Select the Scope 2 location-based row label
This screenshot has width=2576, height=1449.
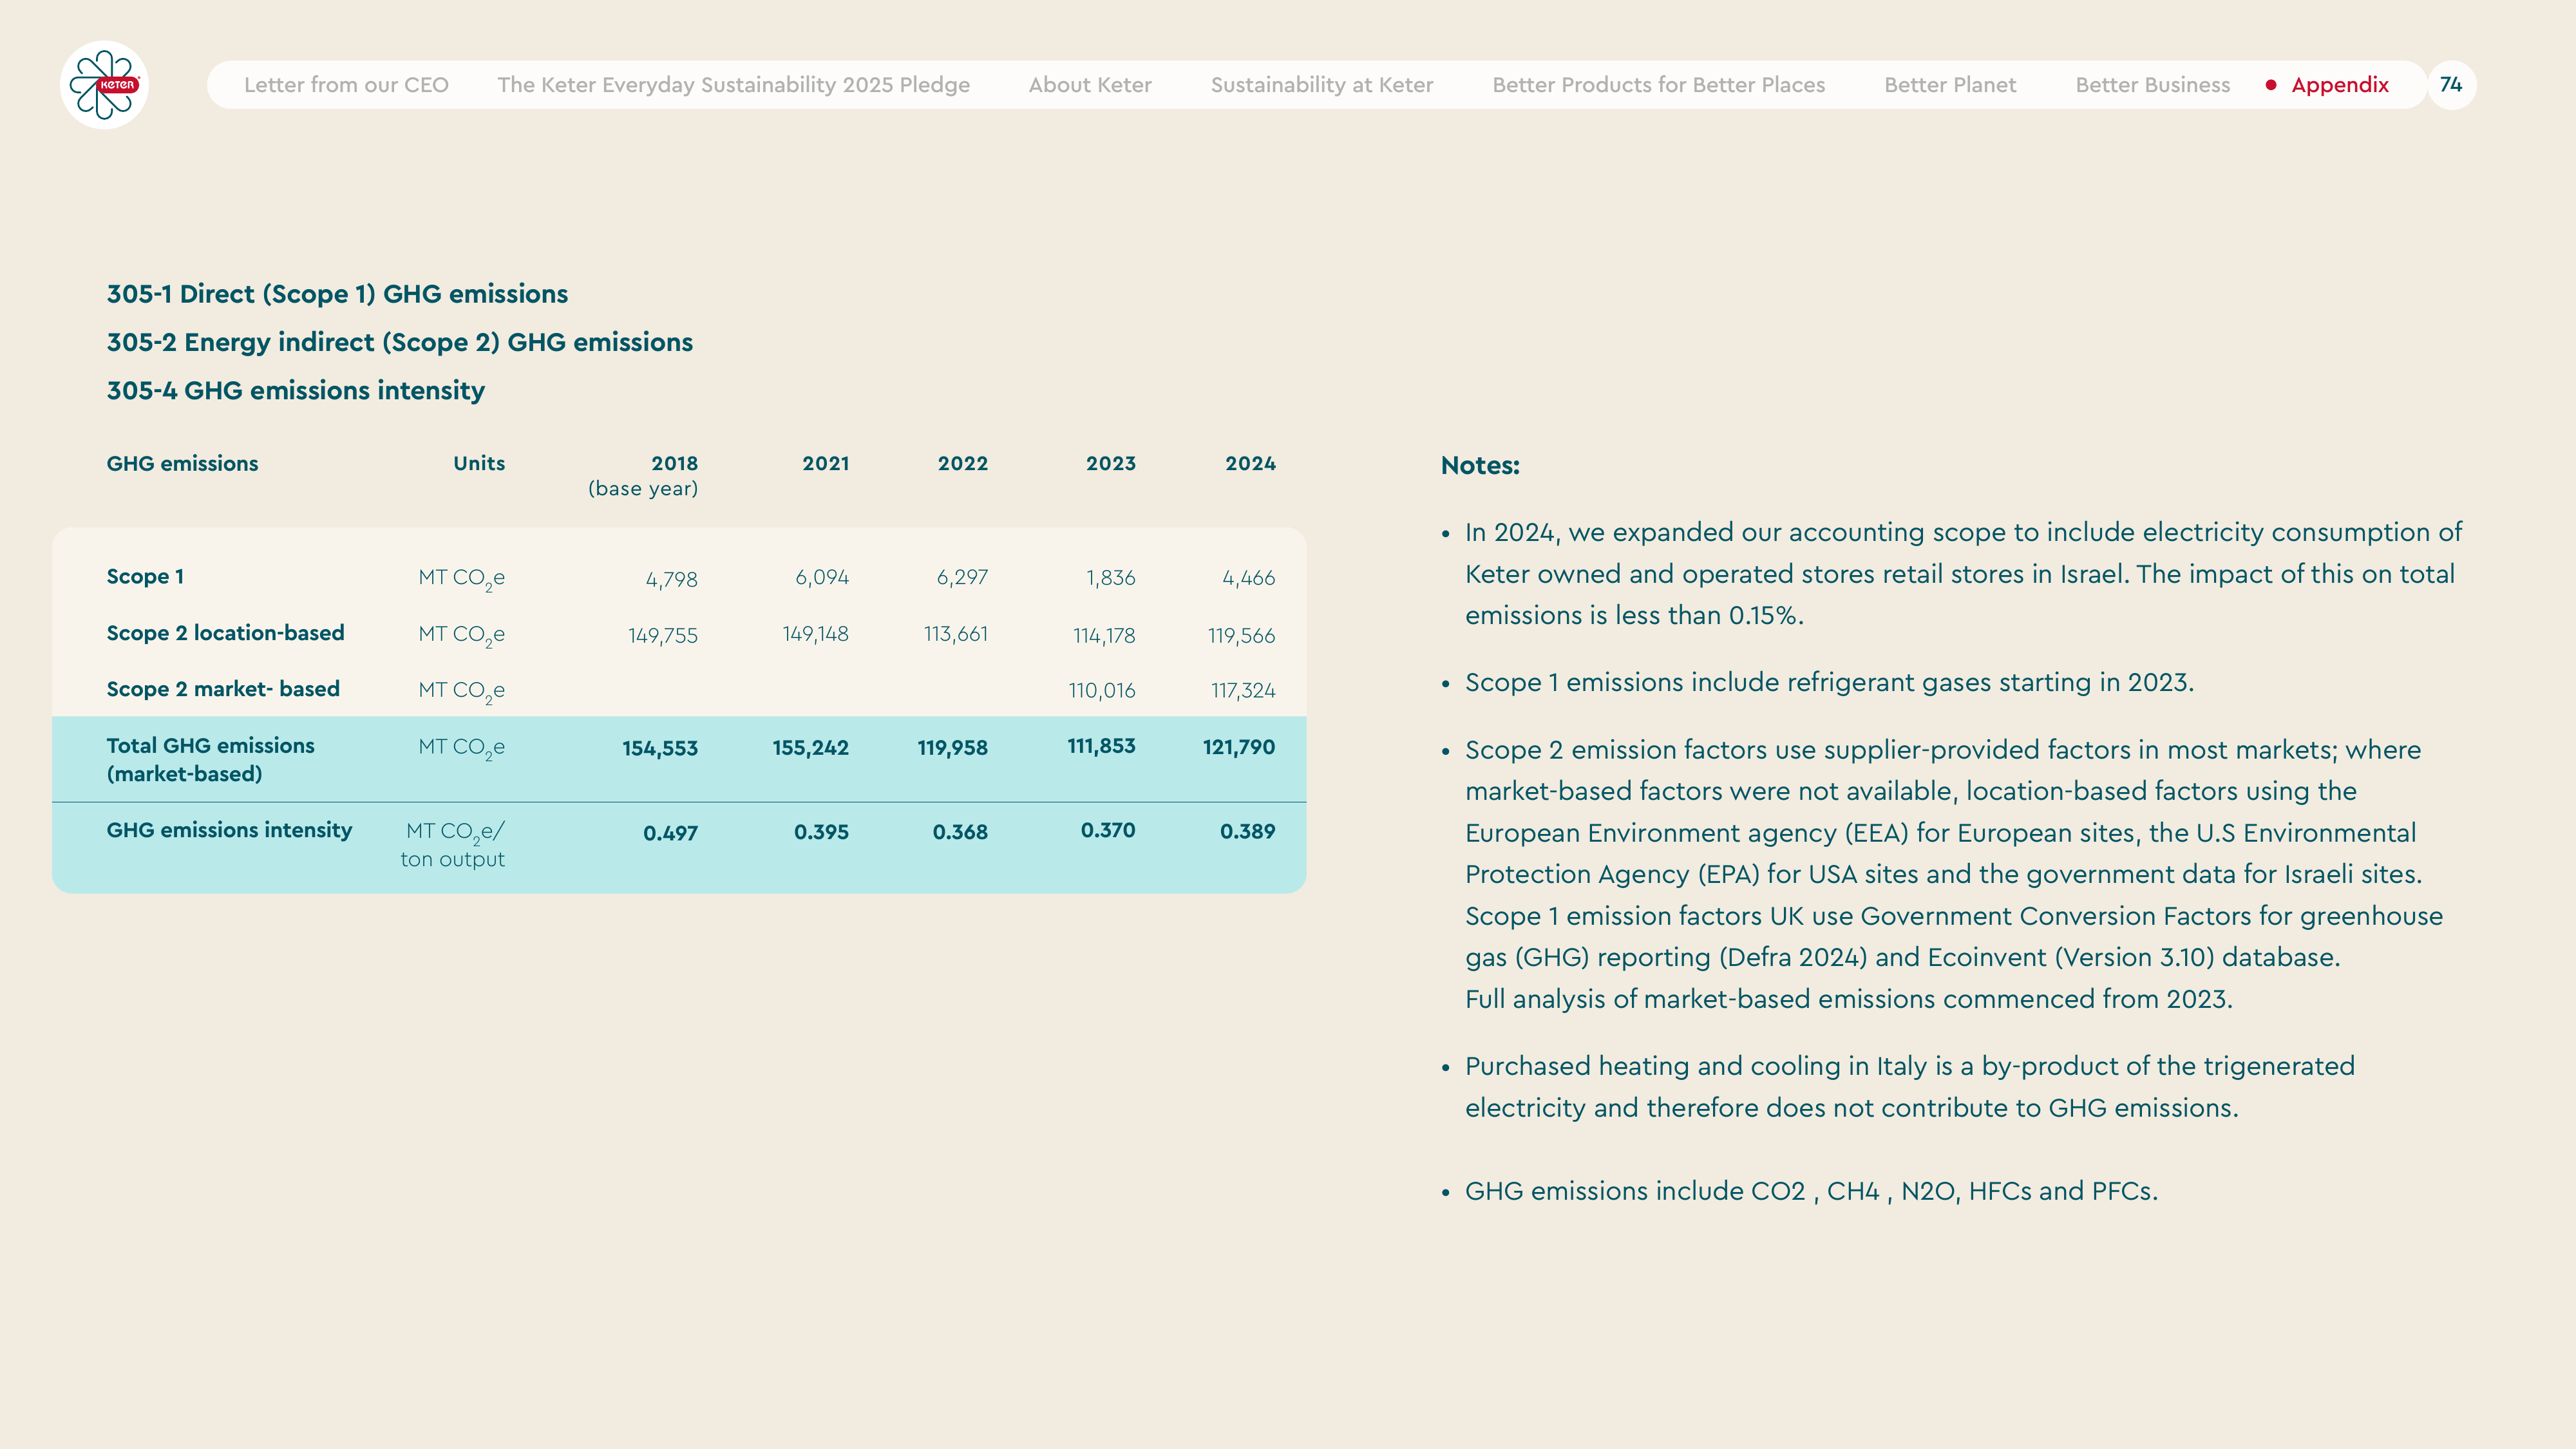point(225,633)
